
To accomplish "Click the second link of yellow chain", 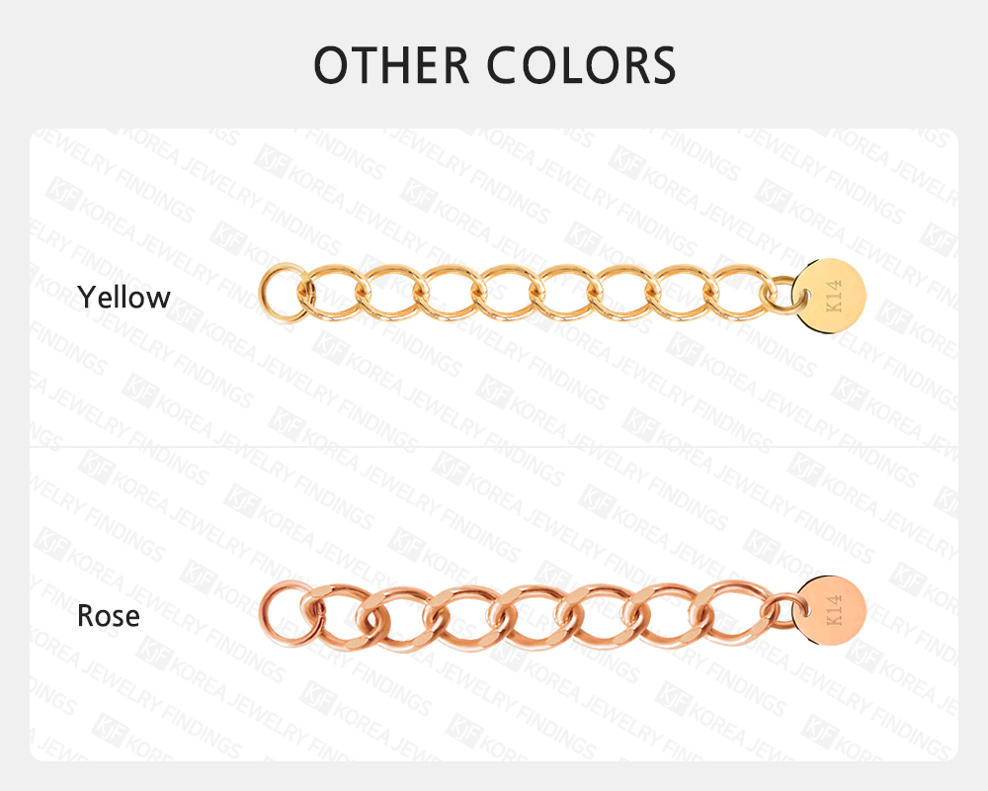I will pyautogui.click(x=394, y=293).
